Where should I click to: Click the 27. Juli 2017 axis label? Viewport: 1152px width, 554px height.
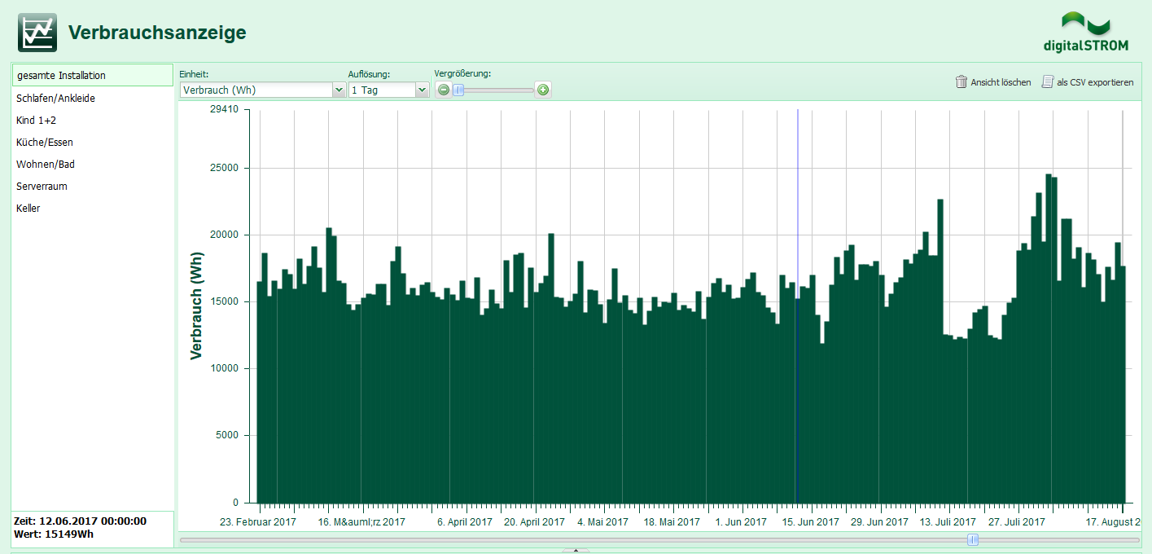[1017, 521]
